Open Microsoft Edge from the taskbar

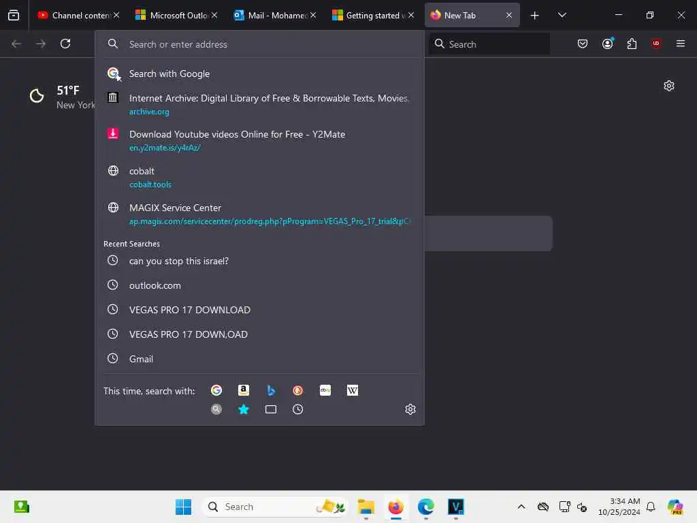point(426,507)
